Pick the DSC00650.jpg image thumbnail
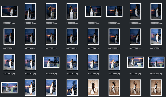 pyautogui.click(x=72, y=11)
